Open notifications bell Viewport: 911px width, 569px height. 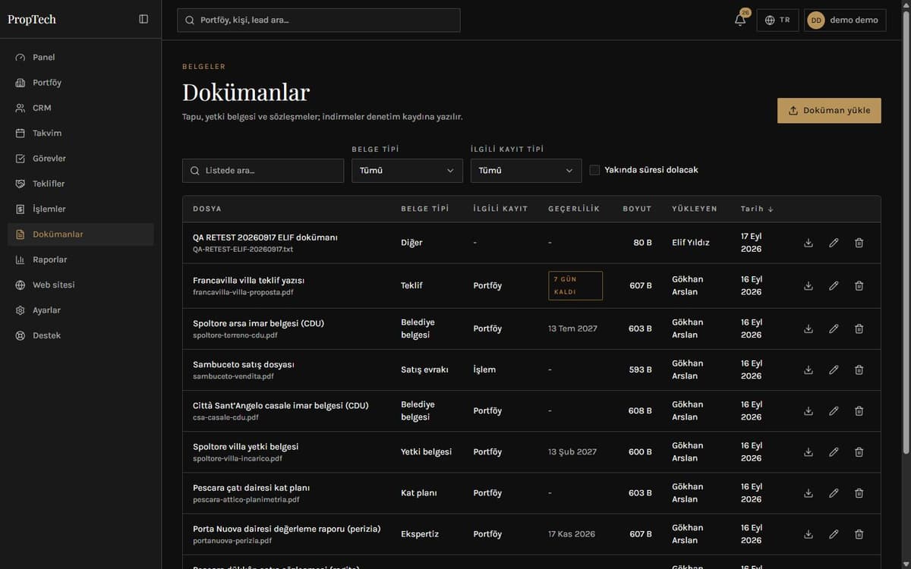[740, 20]
